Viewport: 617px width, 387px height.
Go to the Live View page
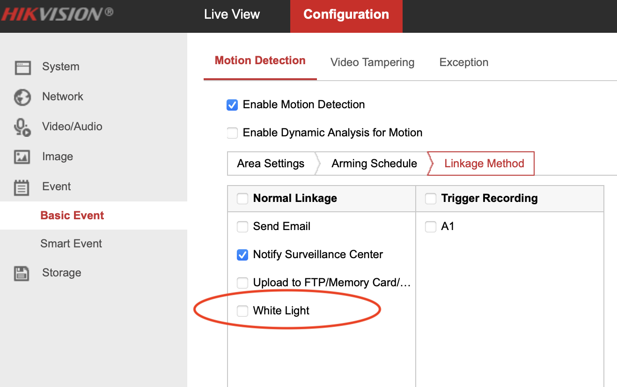tap(232, 15)
